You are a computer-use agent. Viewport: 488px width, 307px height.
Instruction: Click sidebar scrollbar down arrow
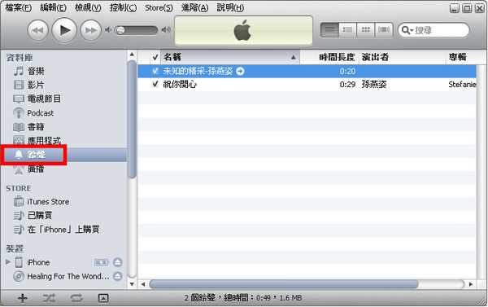point(132,284)
